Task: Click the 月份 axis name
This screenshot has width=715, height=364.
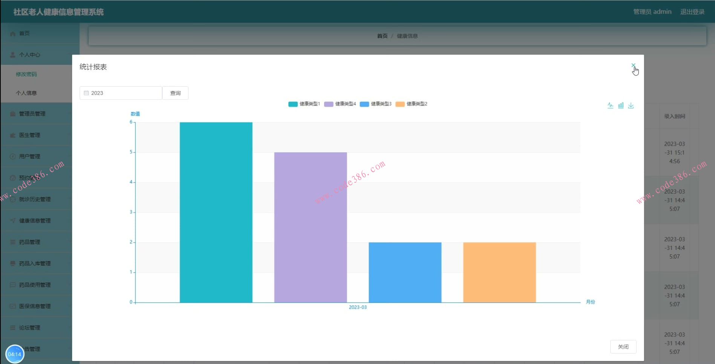Action: [x=590, y=302]
